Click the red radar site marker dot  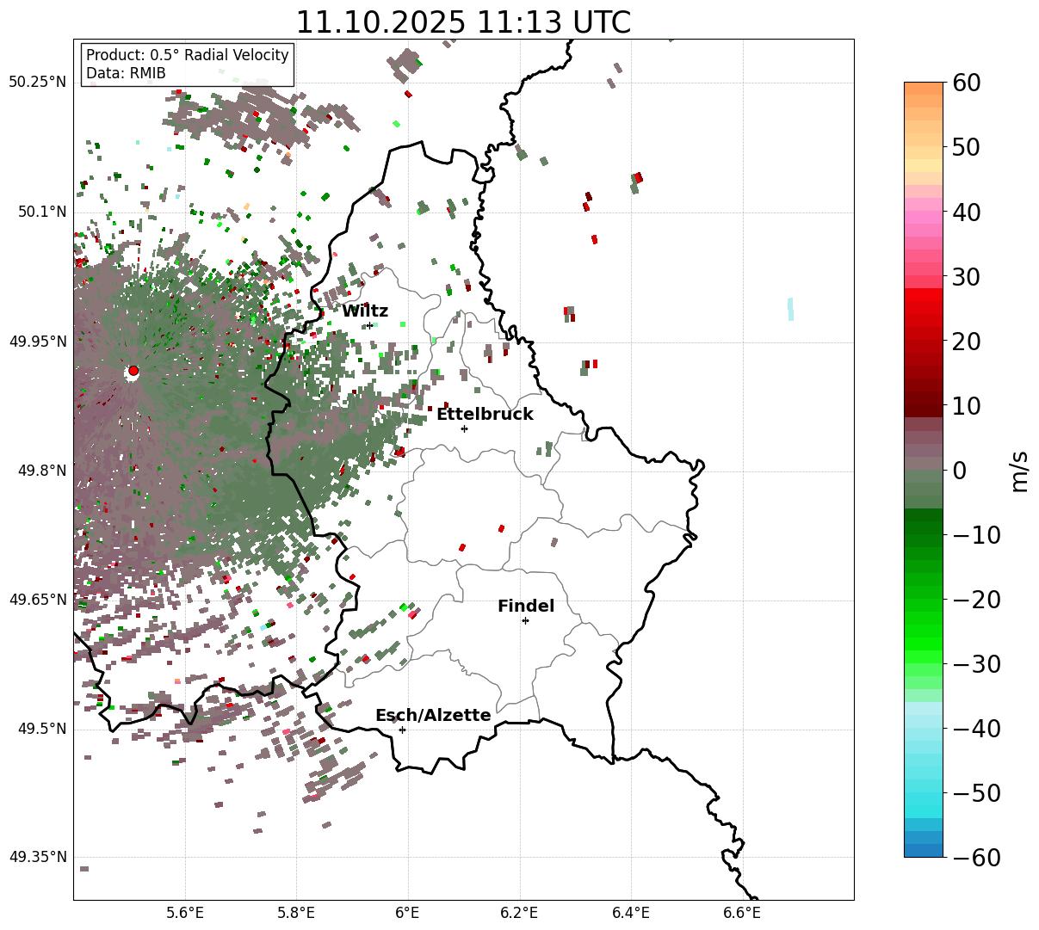point(133,371)
